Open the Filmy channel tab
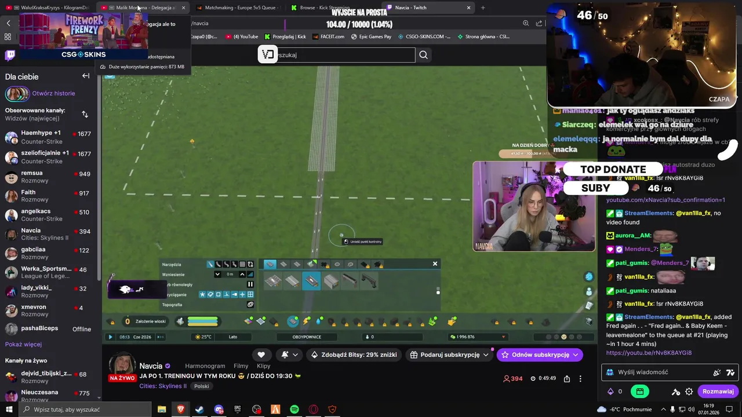Screen dimensions: 742x417 241,366
